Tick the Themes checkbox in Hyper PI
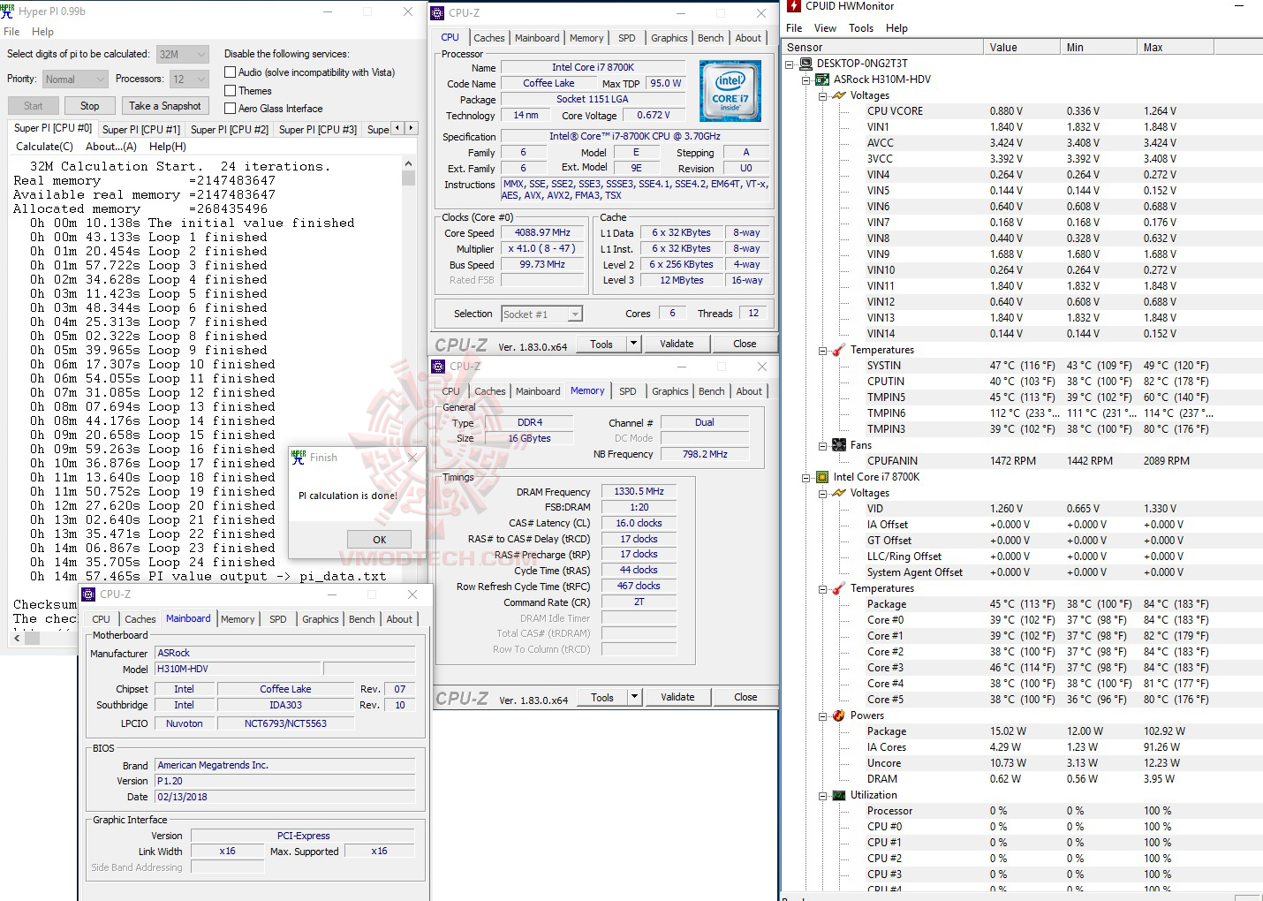 pos(231,90)
